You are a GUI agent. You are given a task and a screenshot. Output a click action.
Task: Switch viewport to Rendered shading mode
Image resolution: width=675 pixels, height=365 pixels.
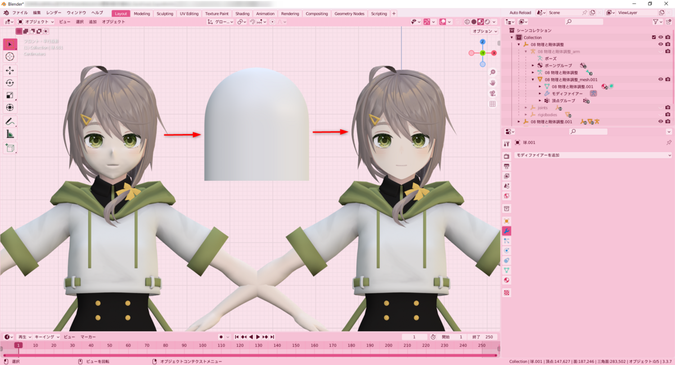coord(487,21)
